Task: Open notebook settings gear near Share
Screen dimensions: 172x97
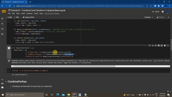Action: (163, 12)
